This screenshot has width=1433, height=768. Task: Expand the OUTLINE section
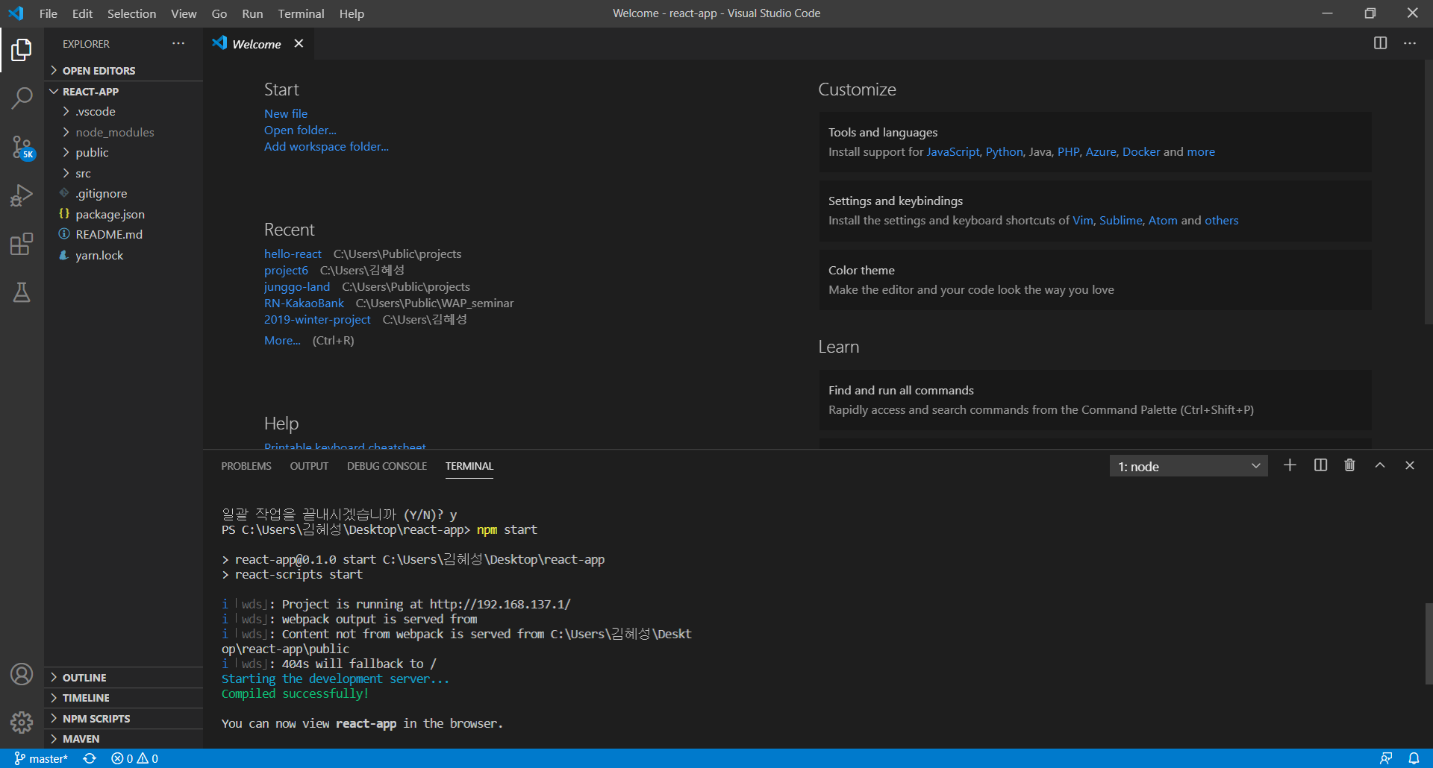click(123, 677)
